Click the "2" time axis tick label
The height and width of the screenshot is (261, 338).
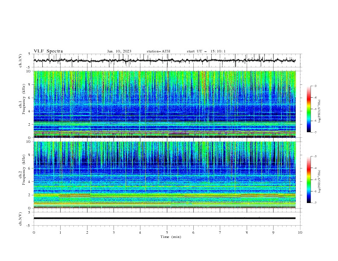pos(87,232)
